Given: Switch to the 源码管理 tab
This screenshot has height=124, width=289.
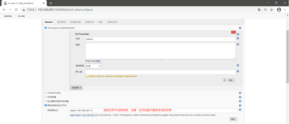Looking at the screenshot, I should point(61,22).
